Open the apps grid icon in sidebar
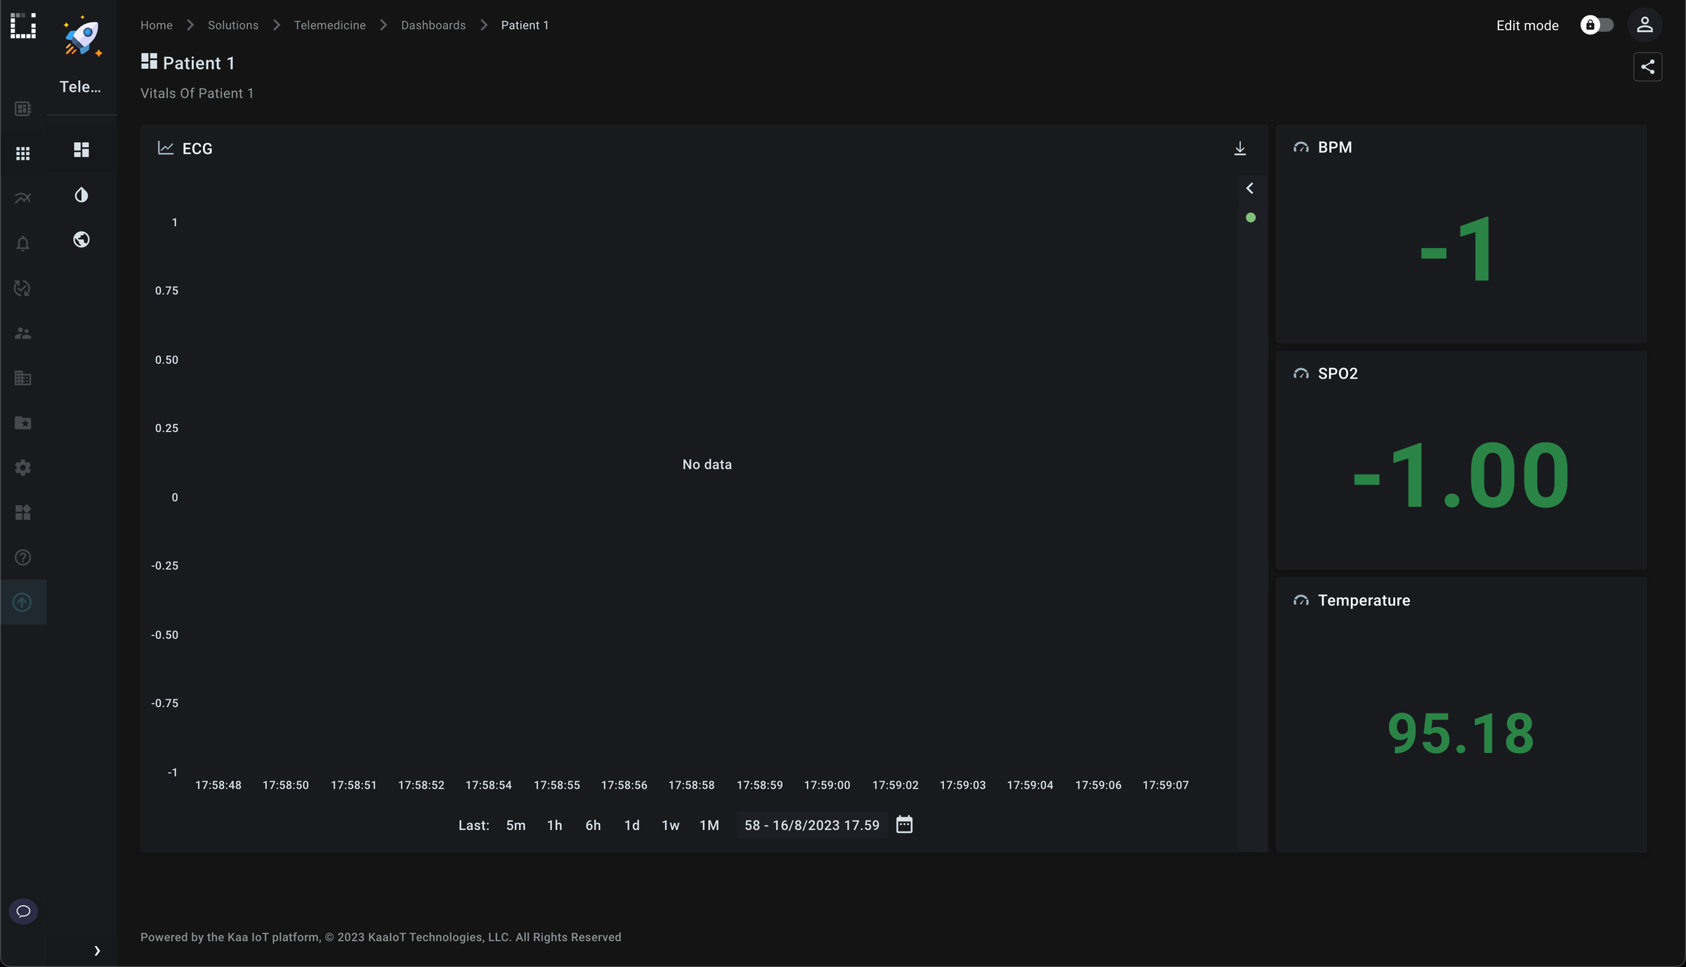 point(23,153)
